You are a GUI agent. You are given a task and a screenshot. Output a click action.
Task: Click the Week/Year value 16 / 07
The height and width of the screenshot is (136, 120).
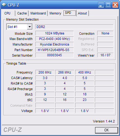coord(105,55)
